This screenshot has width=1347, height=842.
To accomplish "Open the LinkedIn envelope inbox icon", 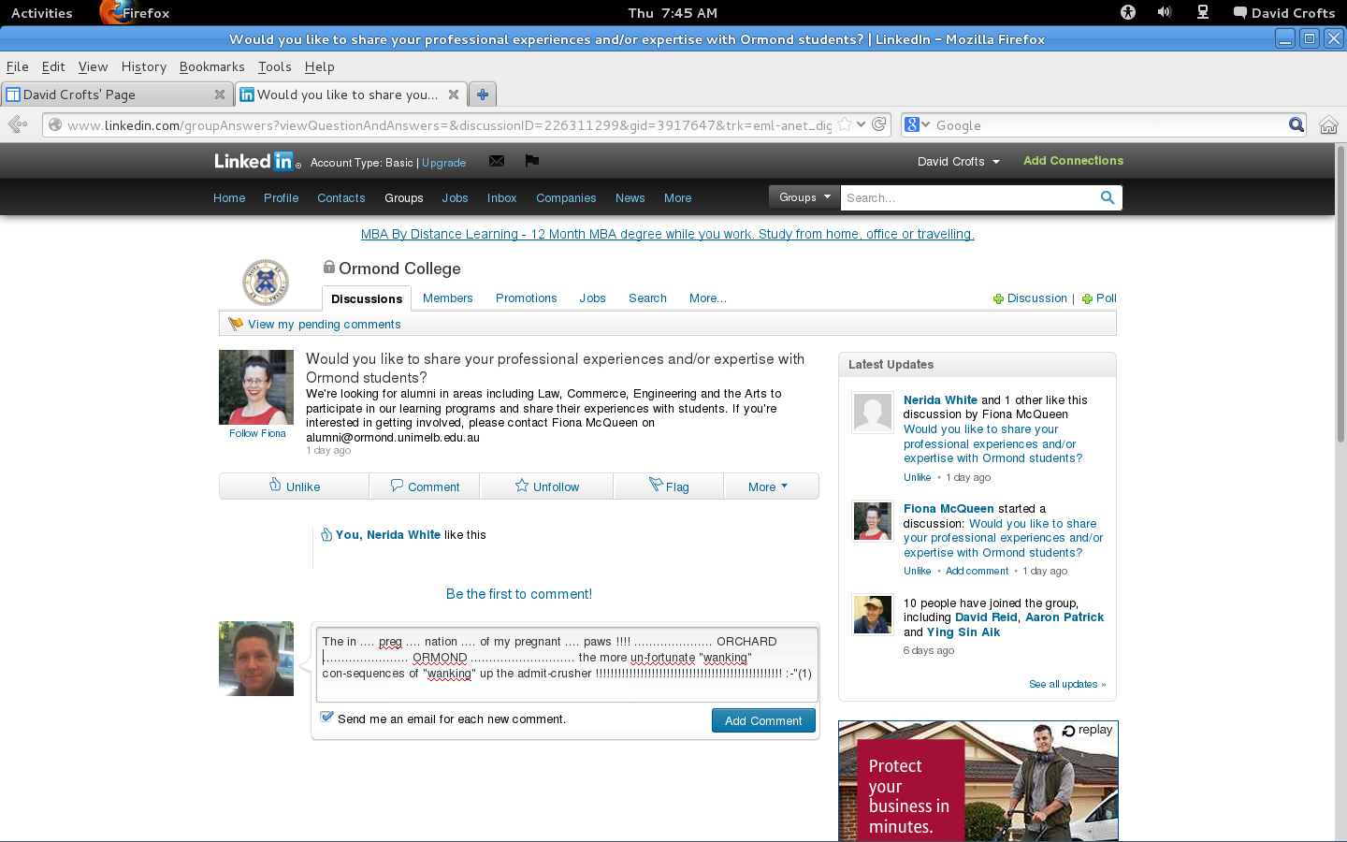I will [497, 161].
